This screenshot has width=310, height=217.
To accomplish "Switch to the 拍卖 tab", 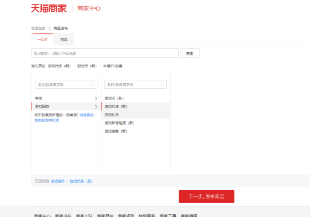I will pyautogui.click(x=64, y=39).
